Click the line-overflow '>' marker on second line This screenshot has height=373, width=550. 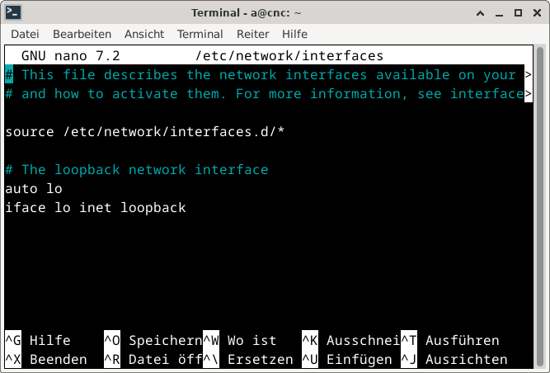pos(529,93)
